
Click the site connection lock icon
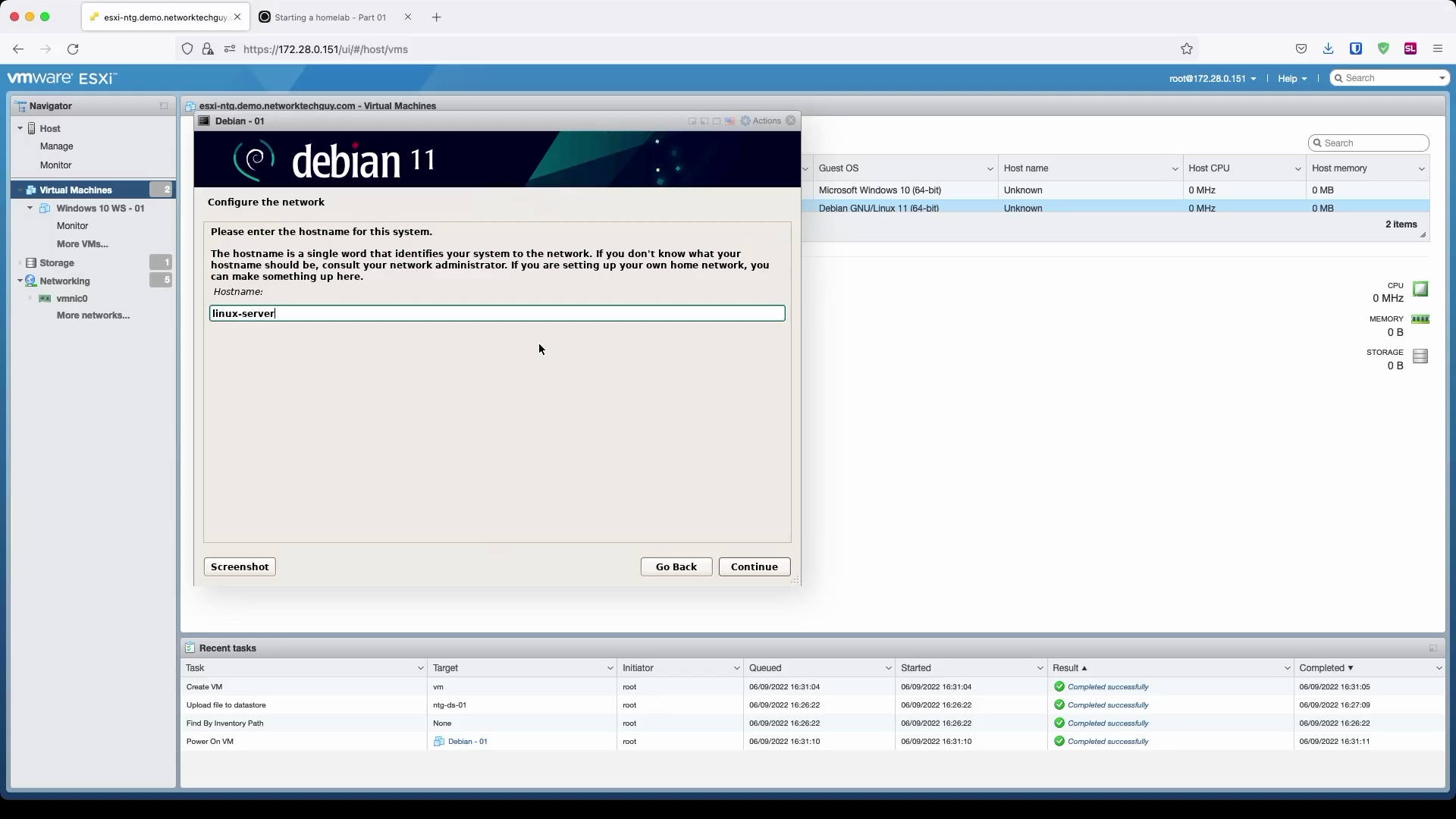click(208, 49)
